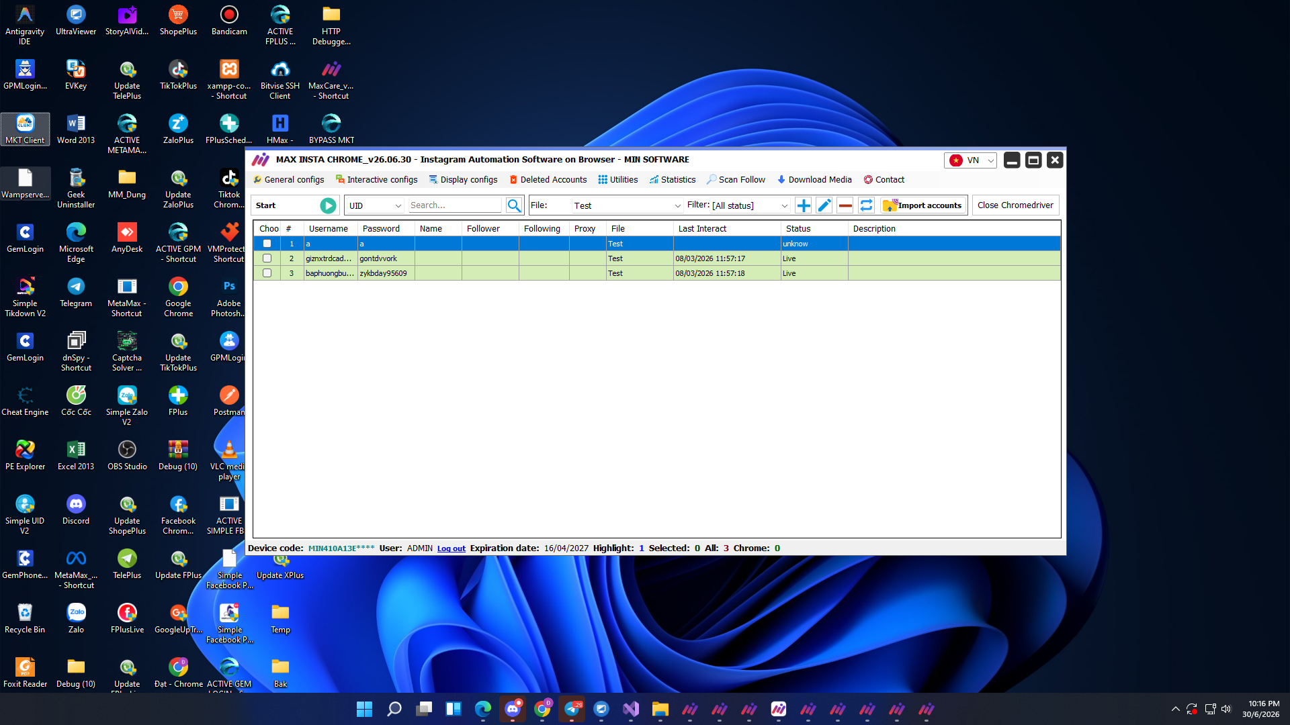Open the Bandicam desktop shortcut
1290x725 pixels.
[x=229, y=20]
